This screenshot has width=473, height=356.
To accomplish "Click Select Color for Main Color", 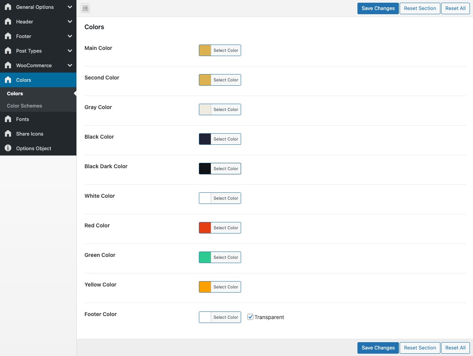I will tap(226, 50).
